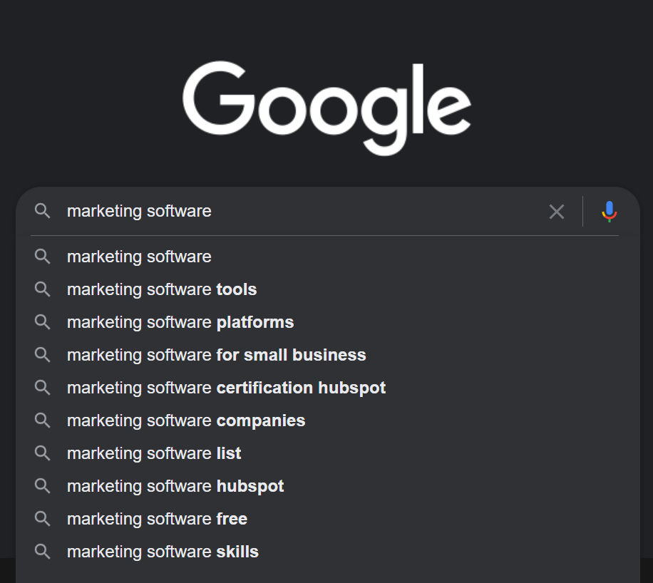Select suggestion 'marketing software'
The width and height of the screenshot is (653, 583).
[x=328, y=257]
